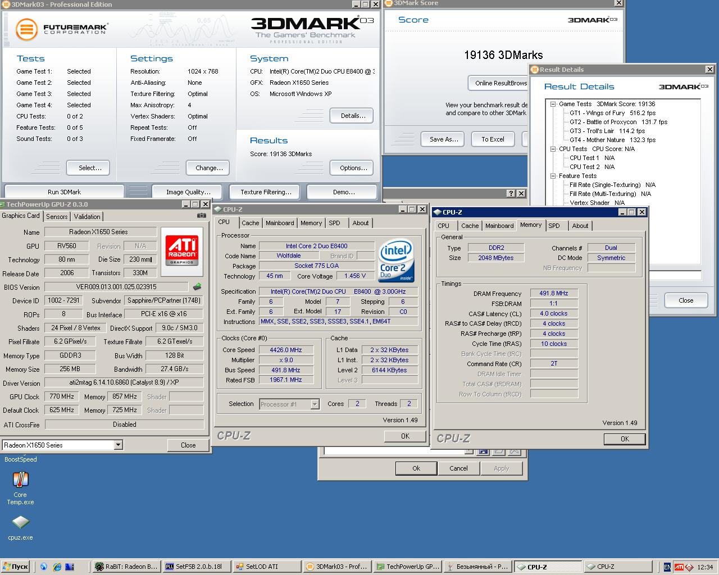Click Run 3DMark button
Image resolution: width=719 pixels, height=575 pixels.
click(64, 192)
